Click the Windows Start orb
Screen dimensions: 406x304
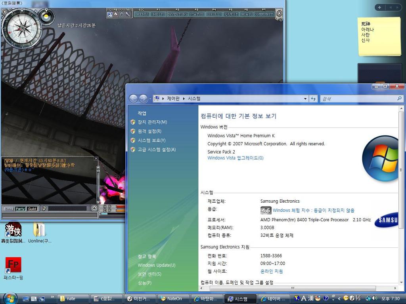click(10, 298)
